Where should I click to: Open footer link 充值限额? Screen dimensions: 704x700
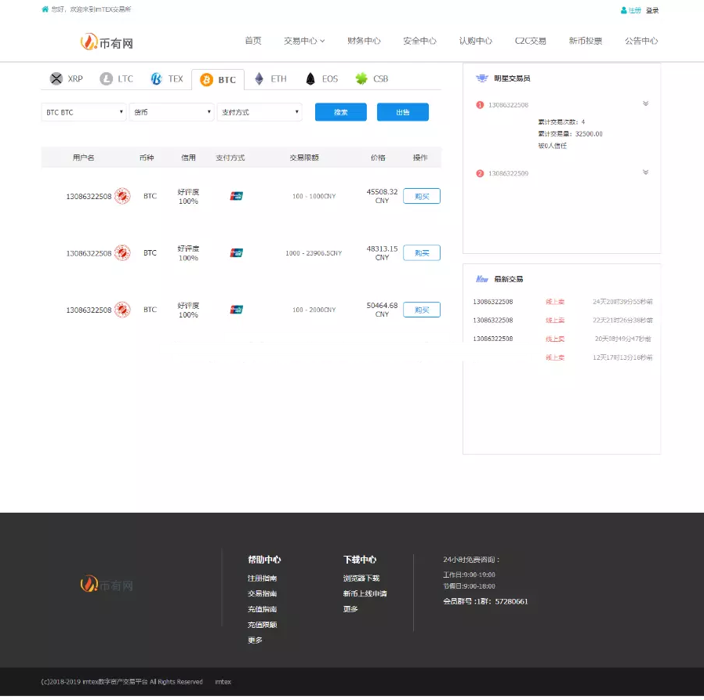click(262, 625)
